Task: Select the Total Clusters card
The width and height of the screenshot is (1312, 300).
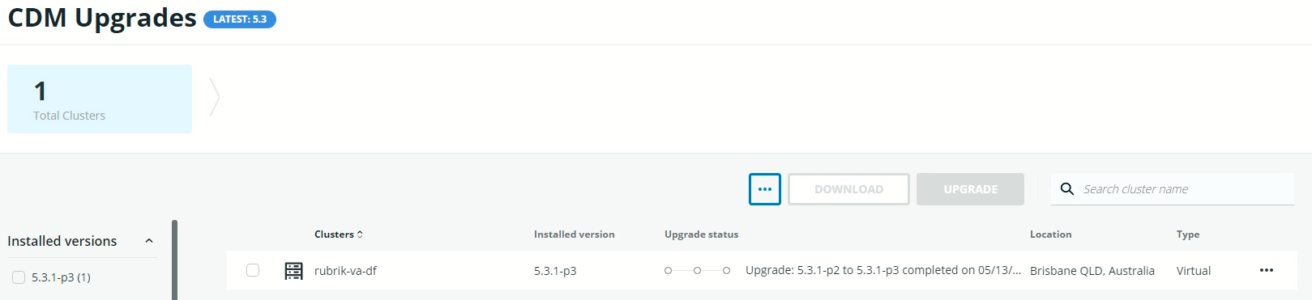Action: [100, 99]
